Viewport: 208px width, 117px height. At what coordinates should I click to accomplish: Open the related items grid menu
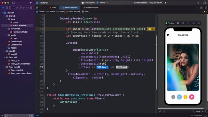coord(37,8)
